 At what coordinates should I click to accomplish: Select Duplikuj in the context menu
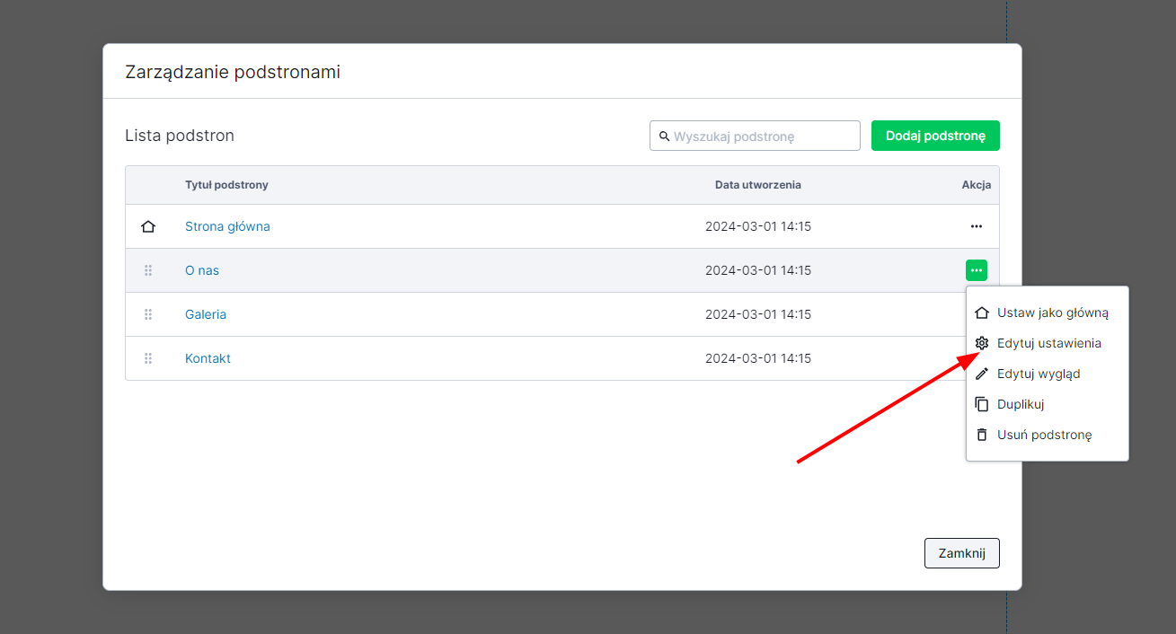point(1021,404)
